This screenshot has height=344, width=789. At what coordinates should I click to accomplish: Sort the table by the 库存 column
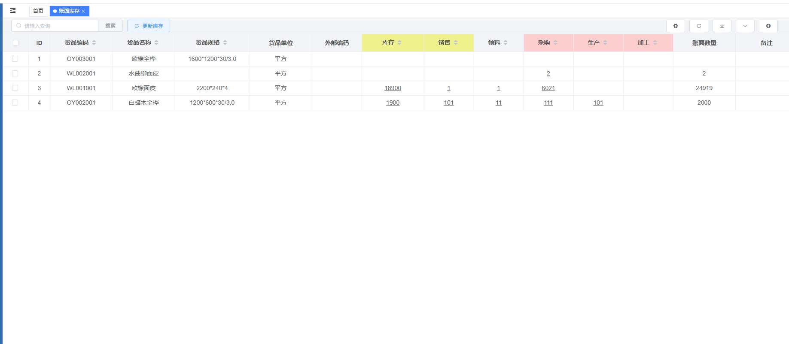399,43
